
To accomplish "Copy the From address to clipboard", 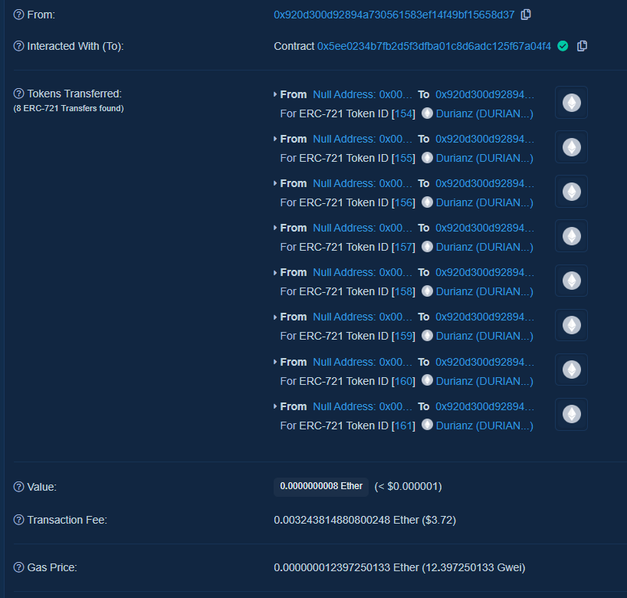I will pyautogui.click(x=526, y=15).
